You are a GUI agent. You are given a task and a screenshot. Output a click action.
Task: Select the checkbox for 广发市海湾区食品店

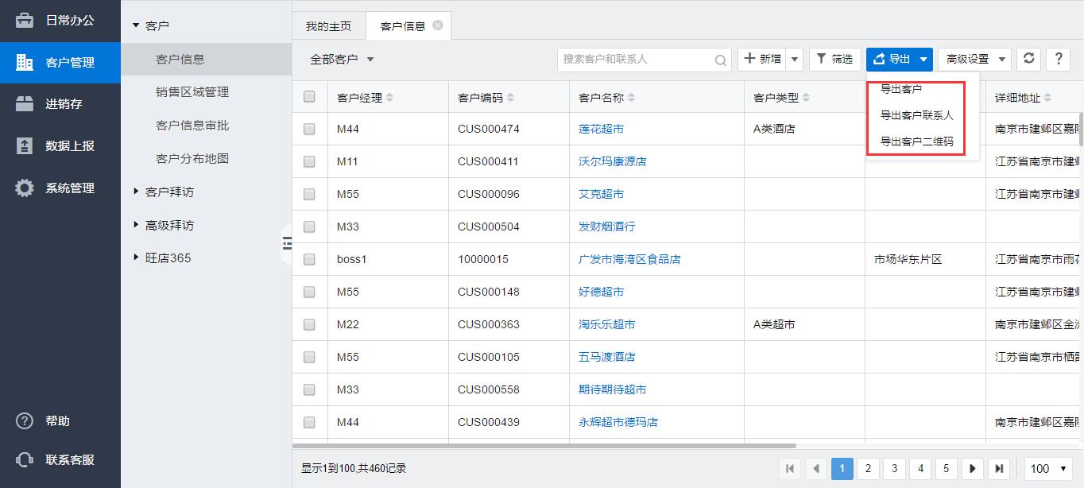tap(309, 259)
